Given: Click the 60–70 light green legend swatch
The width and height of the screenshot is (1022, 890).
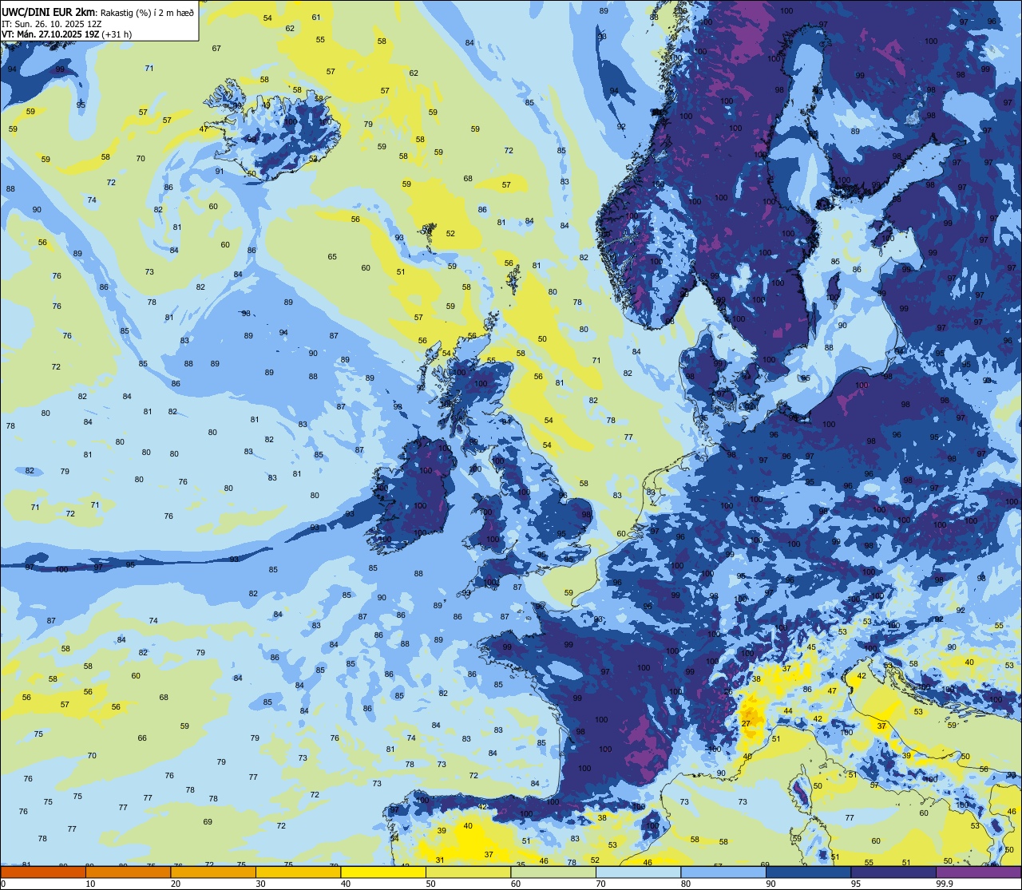Looking at the screenshot, I should [x=553, y=872].
